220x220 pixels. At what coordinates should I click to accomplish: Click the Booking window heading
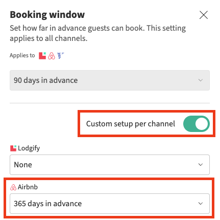pyautogui.click(x=47, y=15)
